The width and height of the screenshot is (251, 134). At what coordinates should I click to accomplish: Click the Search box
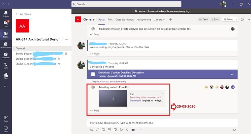[x=126, y=4]
